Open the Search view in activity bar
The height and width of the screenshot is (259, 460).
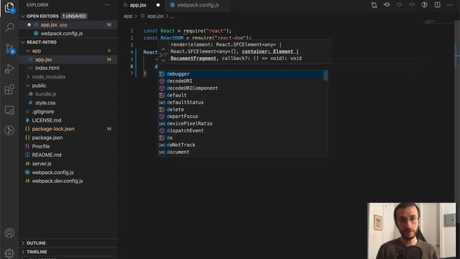point(9,27)
